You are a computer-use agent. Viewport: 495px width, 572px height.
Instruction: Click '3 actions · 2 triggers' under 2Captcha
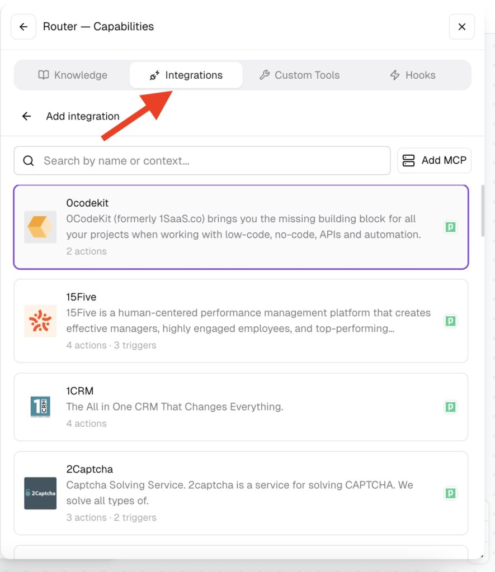[111, 518]
